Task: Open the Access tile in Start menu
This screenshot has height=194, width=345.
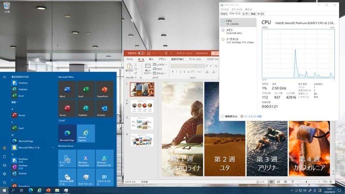Action: click(67, 108)
